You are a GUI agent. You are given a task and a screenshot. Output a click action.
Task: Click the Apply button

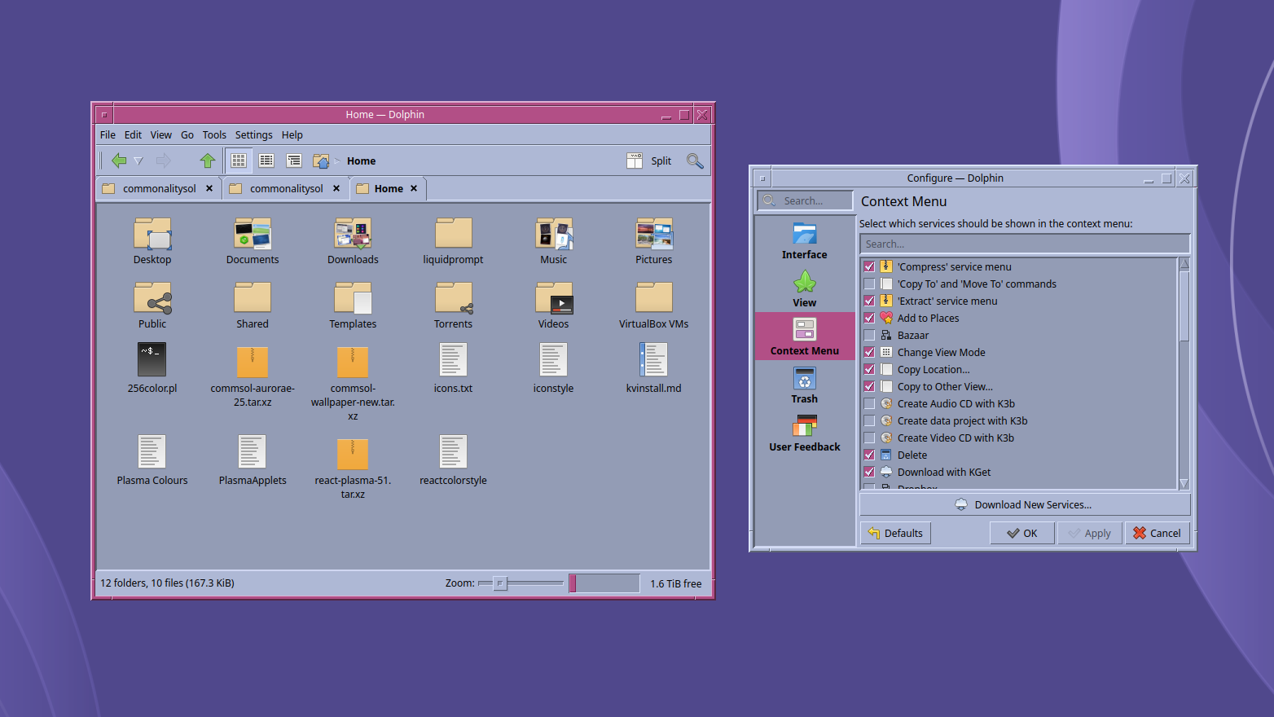pos(1090,533)
